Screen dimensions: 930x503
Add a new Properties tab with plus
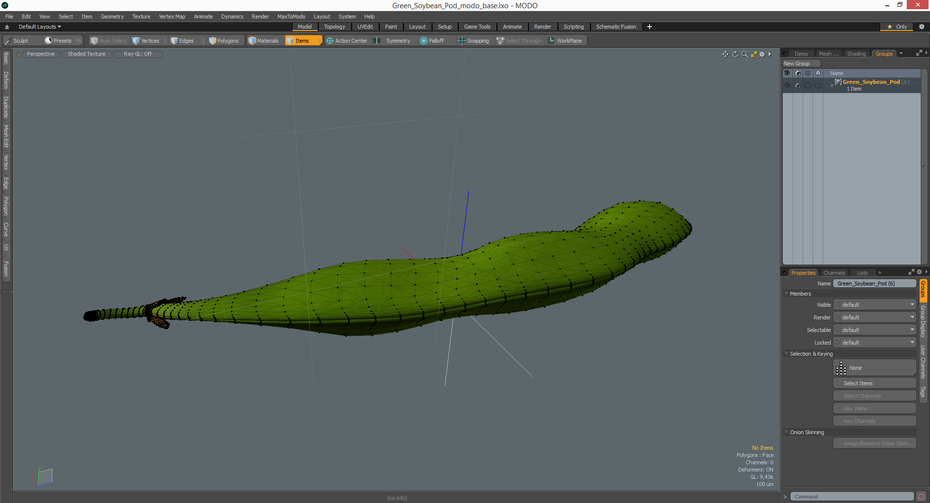(880, 273)
